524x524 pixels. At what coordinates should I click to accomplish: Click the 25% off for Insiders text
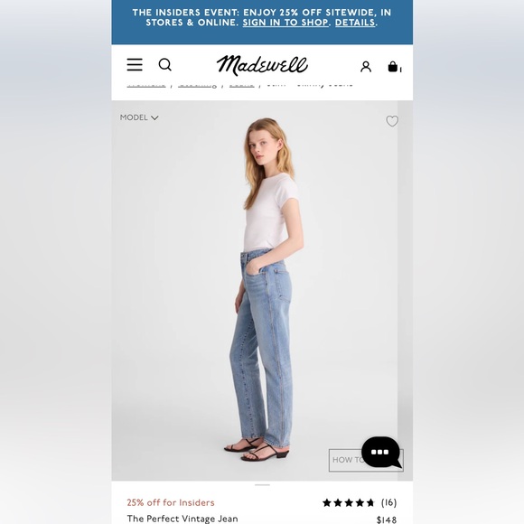pos(171,502)
